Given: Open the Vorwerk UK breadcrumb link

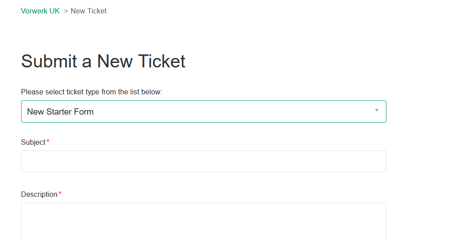Looking at the screenshot, I should [x=40, y=11].
